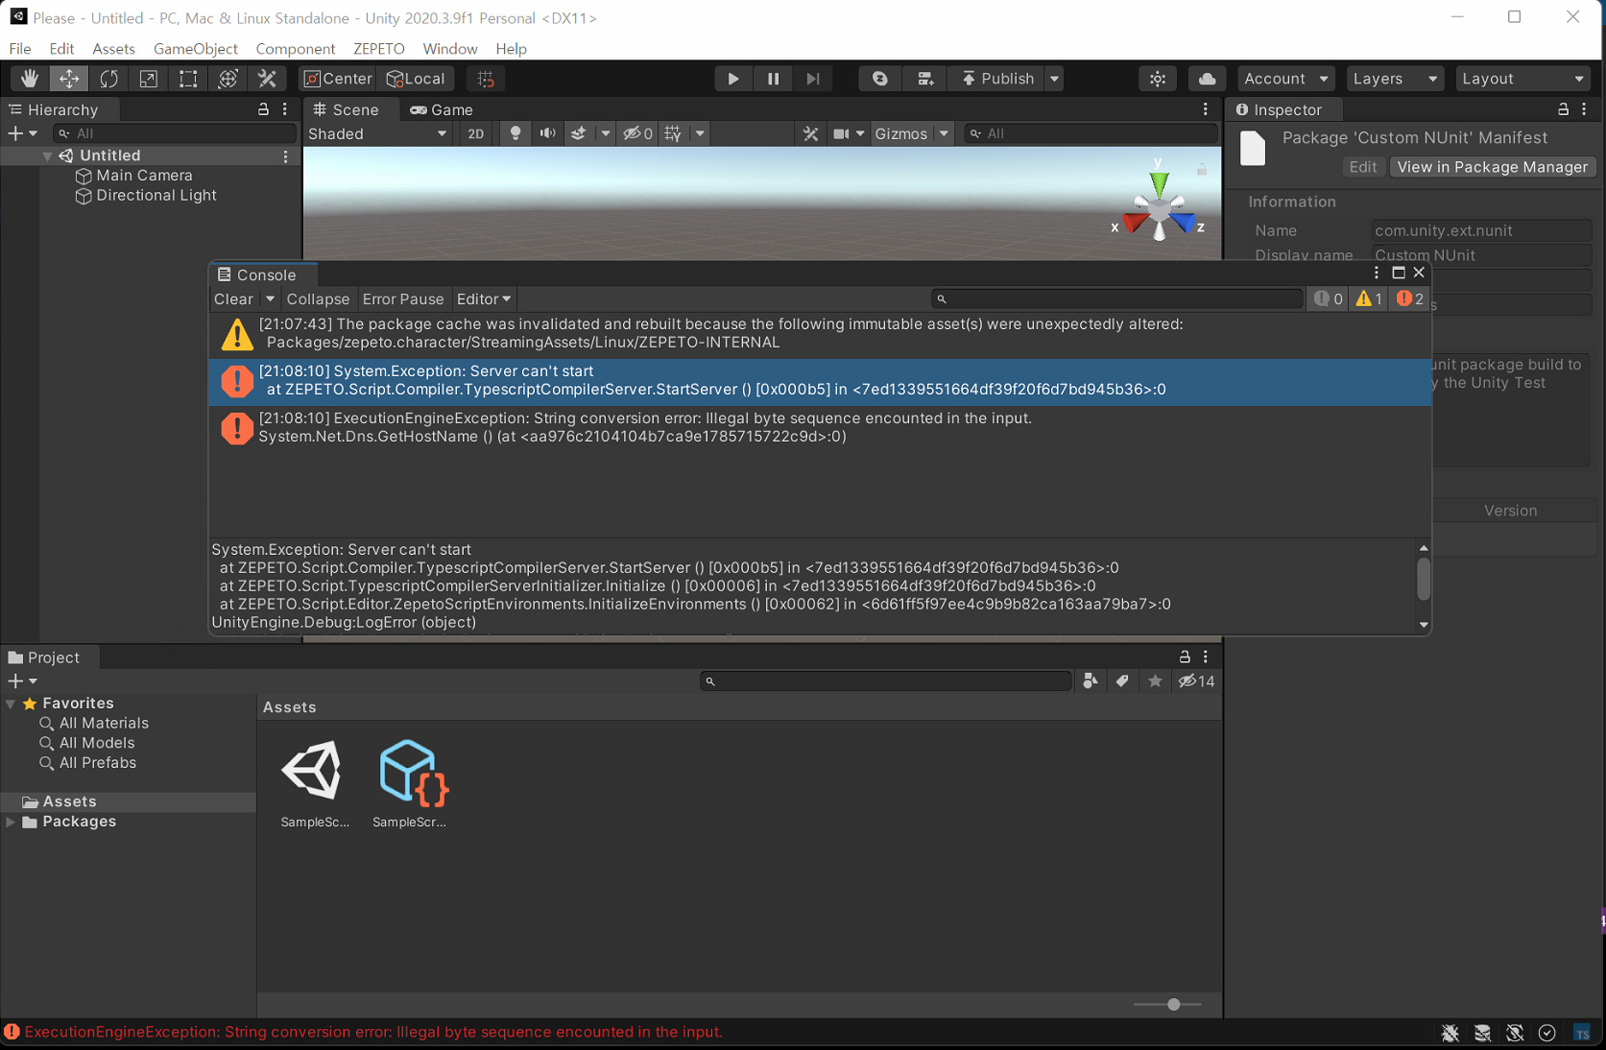Open Unity cloud services with the cloud icon
This screenshot has height=1050, width=1606.
click(x=1206, y=79)
